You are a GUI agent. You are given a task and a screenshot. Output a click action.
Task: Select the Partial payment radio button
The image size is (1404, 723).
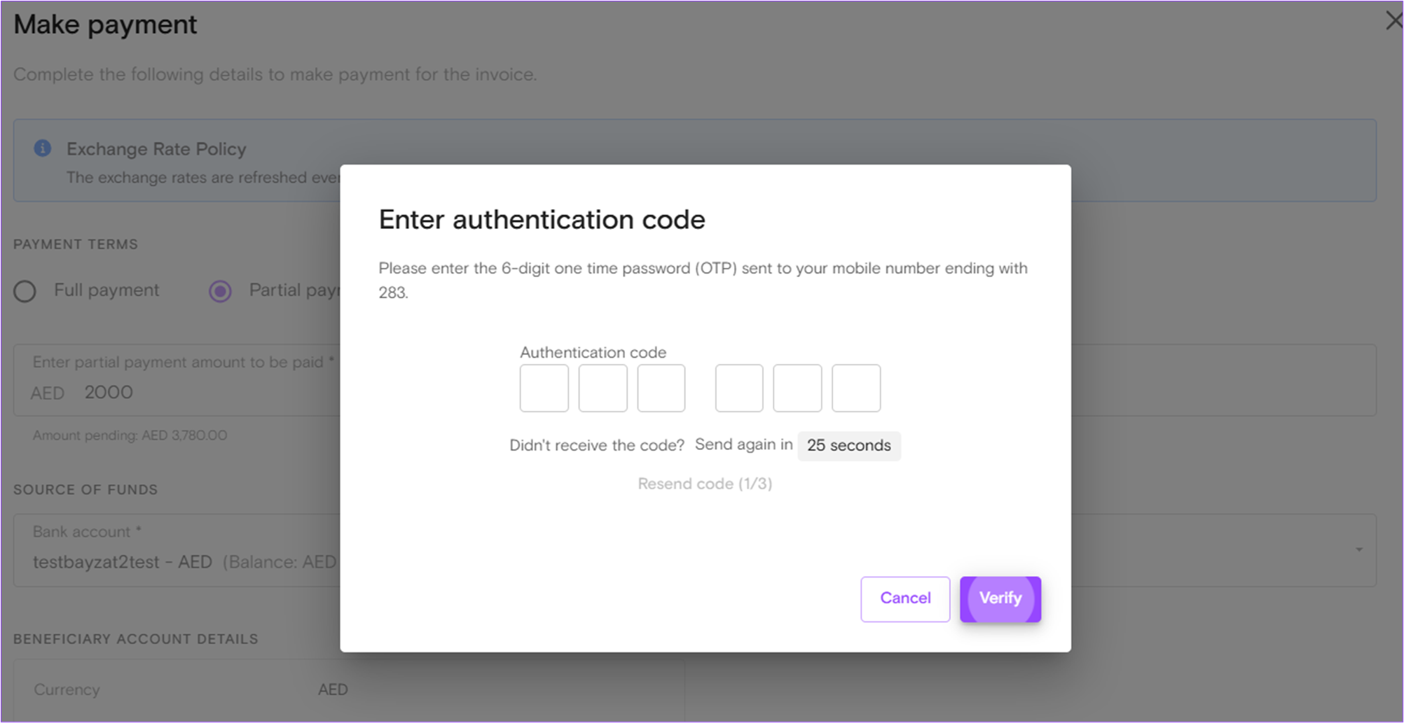point(220,291)
